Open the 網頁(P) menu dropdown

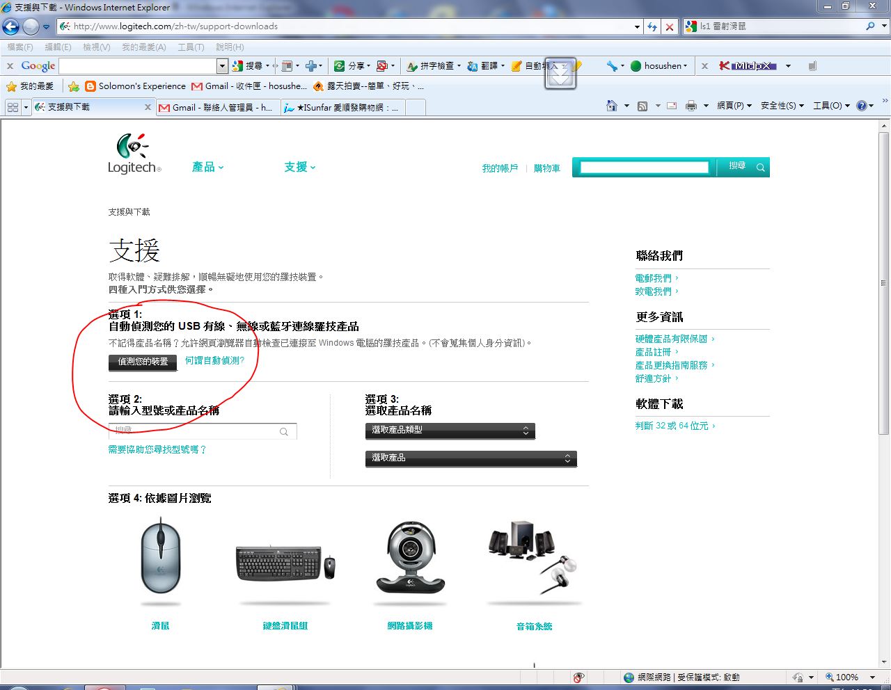(x=734, y=106)
